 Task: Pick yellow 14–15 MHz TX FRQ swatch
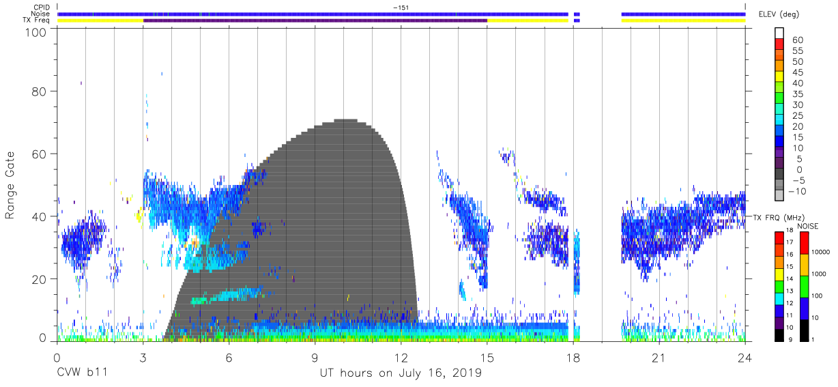(x=779, y=273)
